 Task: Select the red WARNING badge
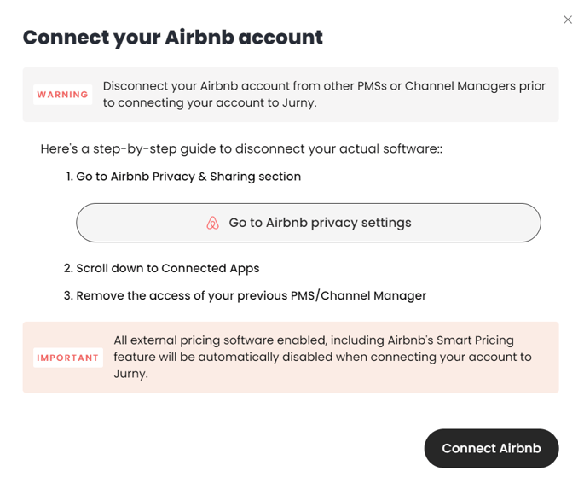pos(62,95)
